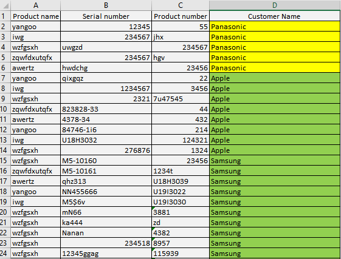
Task: Select Apple cell in row 7
Action: [275, 78]
